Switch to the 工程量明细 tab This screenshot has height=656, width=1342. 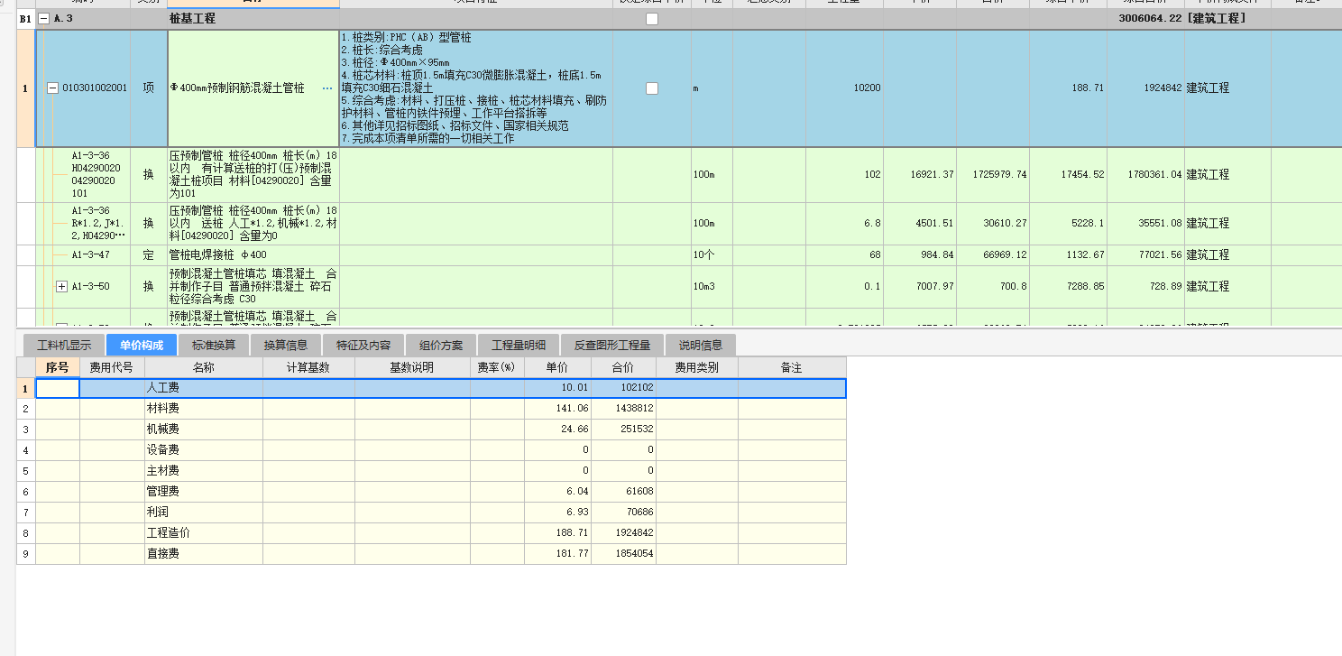click(x=519, y=345)
